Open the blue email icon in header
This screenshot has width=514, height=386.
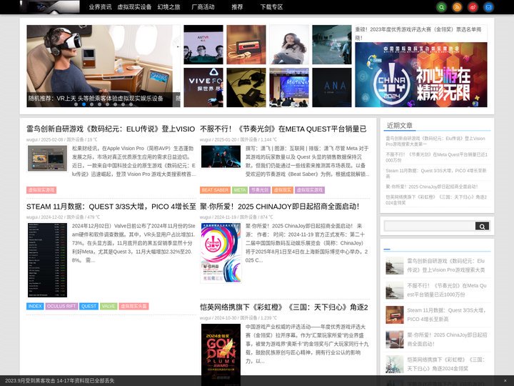pos(488,7)
